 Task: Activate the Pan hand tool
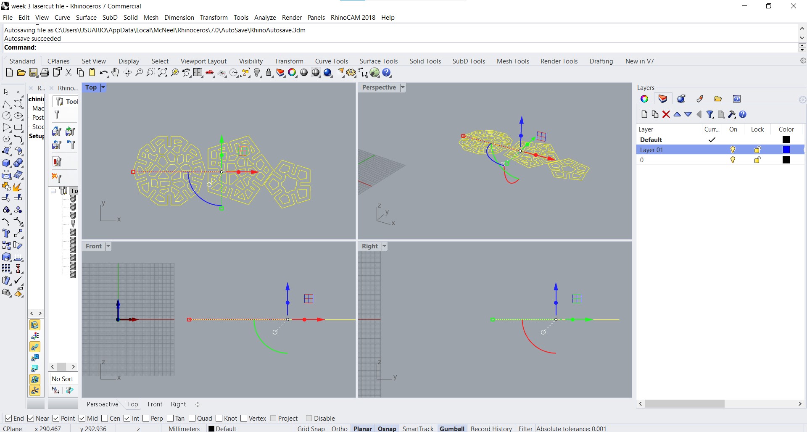(x=115, y=73)
